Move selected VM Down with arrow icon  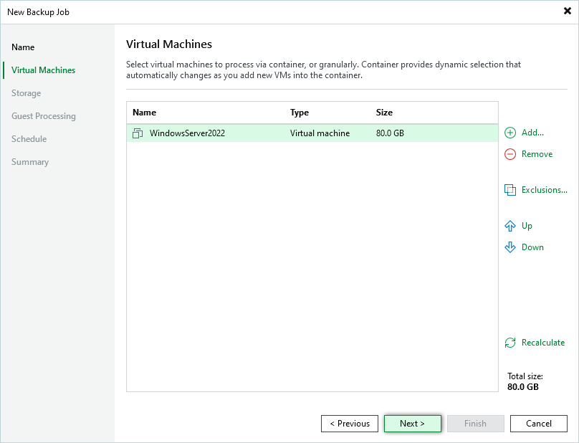pyautogui.click(x=510, y=247)
